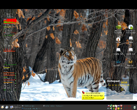
Task: Click the year 2010 in calendar widget
Action: tap(124, 82)
